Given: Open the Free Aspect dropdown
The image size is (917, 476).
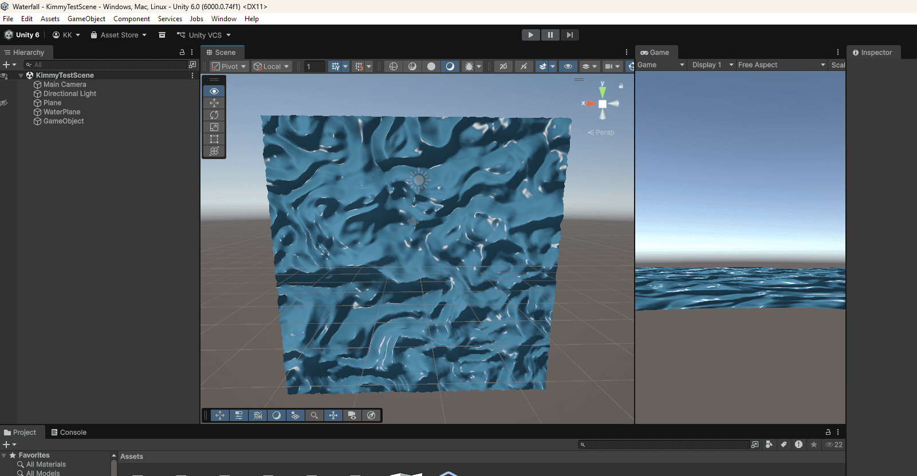Looking at the screenshot, I should (x=781, y=65).
